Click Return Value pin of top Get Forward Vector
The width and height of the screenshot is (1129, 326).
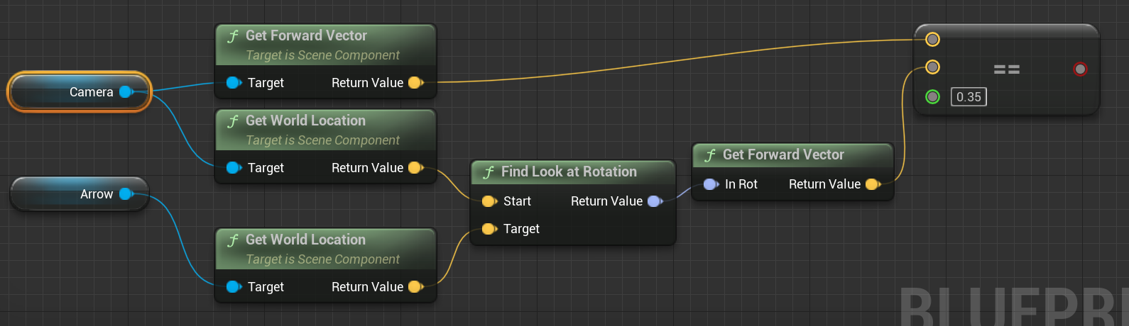click(x=415, y=83)
